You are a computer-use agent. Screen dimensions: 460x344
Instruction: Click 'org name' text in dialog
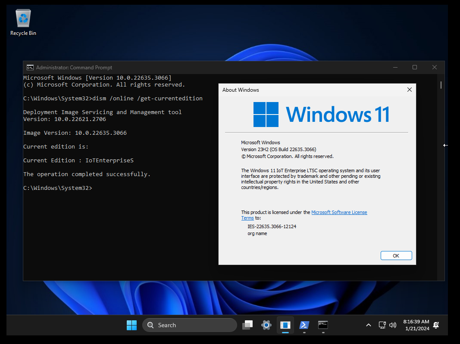(x=257, y=233)
